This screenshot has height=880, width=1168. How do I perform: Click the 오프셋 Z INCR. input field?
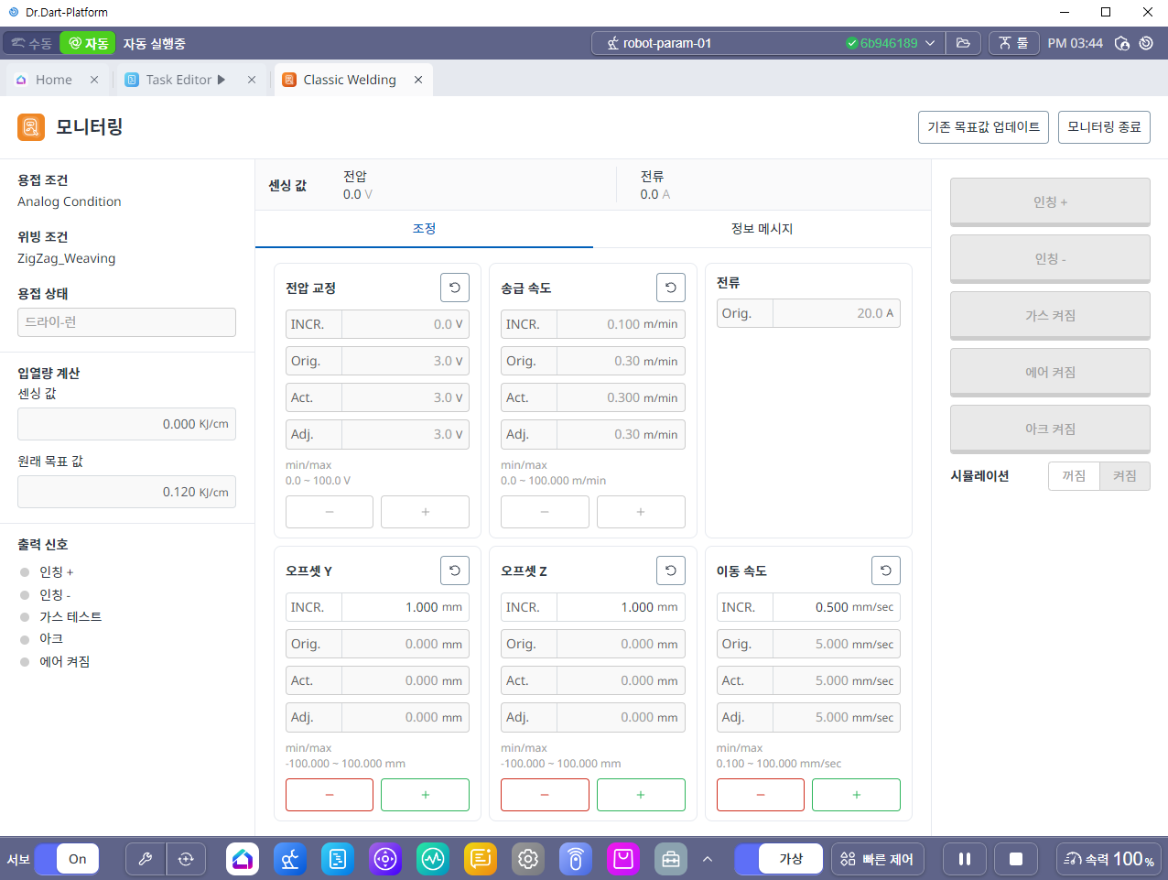(620, 607)
